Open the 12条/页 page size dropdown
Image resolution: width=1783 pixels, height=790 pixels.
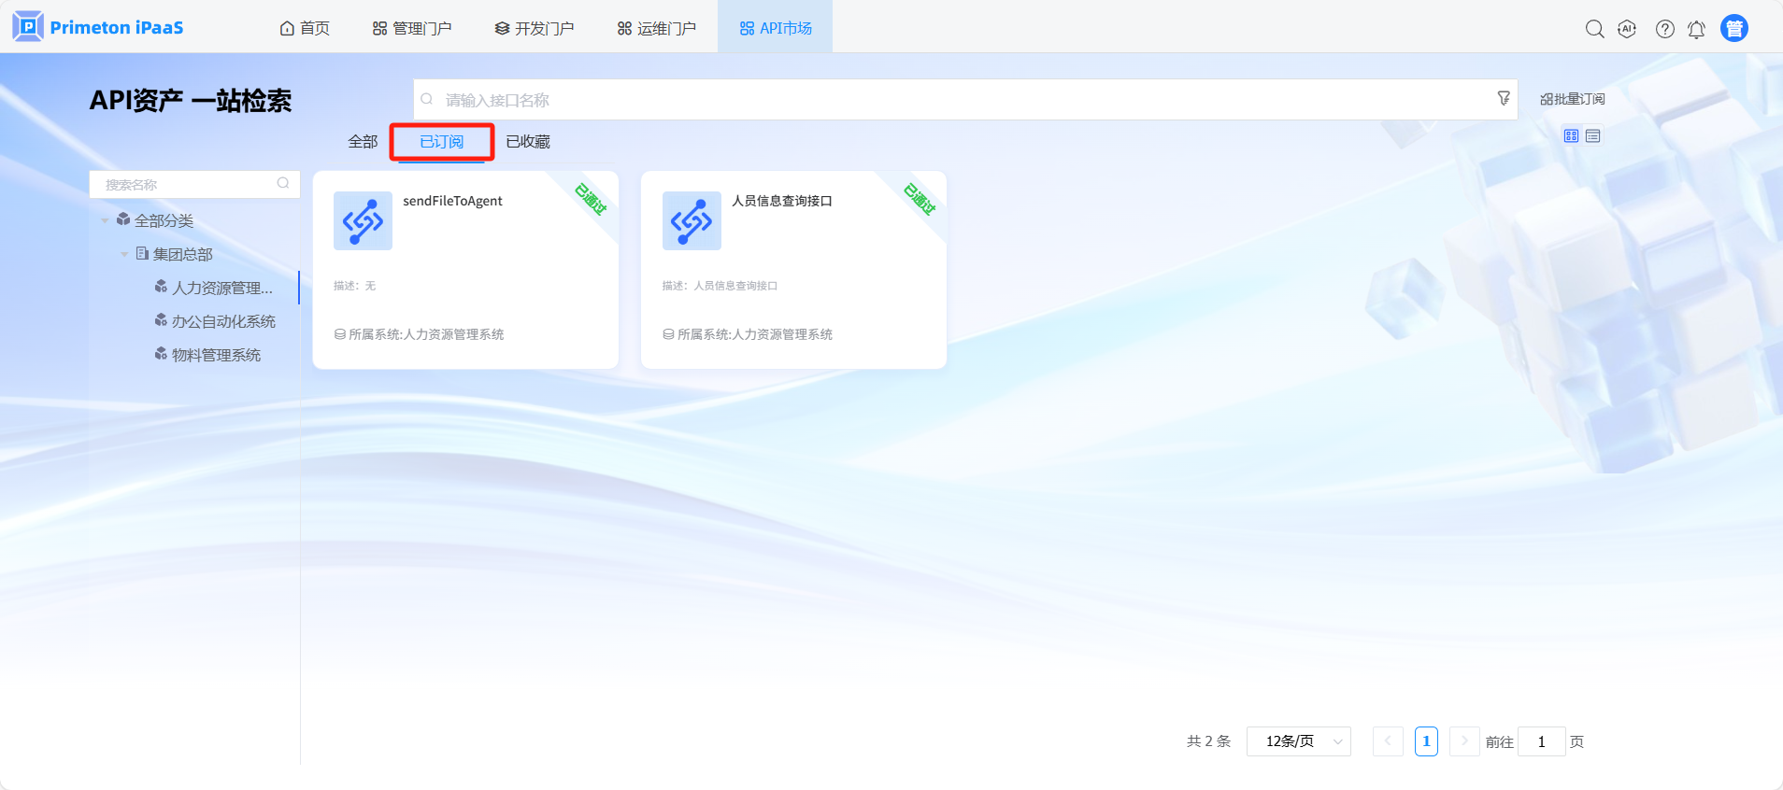pyautogui.click(x=1298, y=741)
